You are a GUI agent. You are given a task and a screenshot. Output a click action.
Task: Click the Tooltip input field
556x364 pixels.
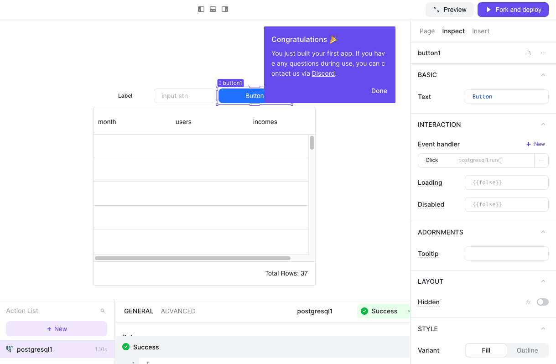coord(506,254)
